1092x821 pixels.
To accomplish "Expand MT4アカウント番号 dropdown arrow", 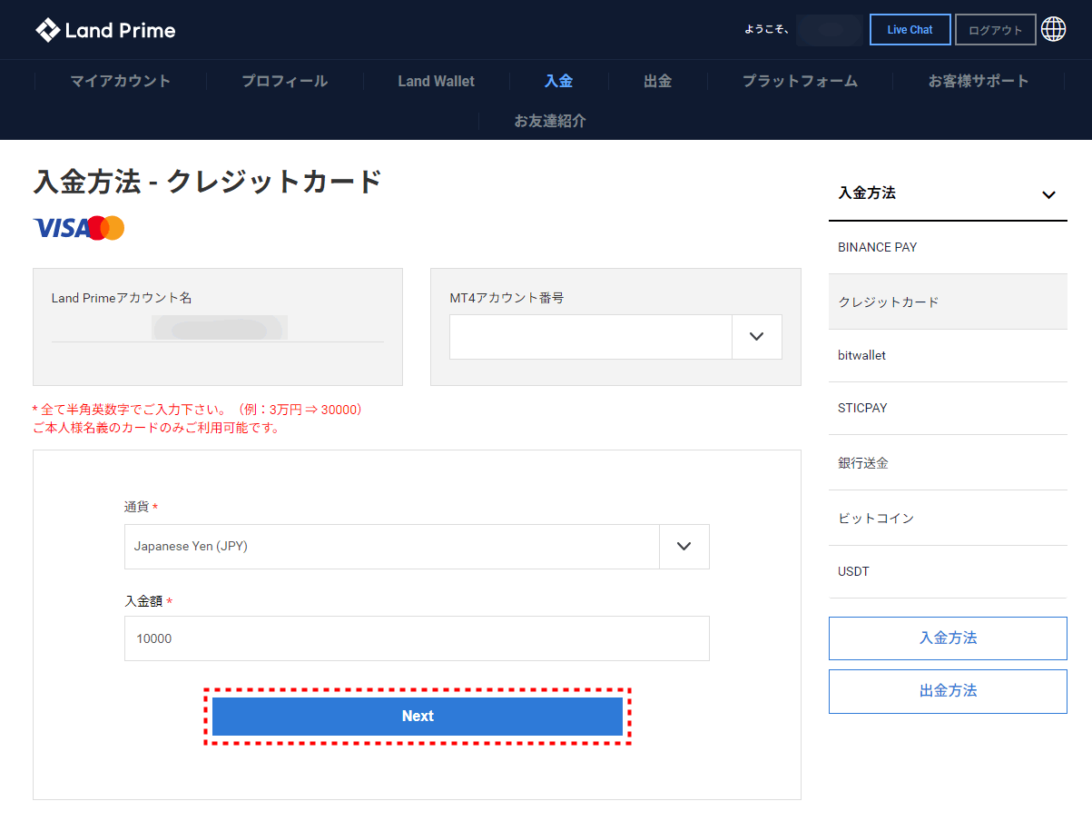I will tap(757, 336).
